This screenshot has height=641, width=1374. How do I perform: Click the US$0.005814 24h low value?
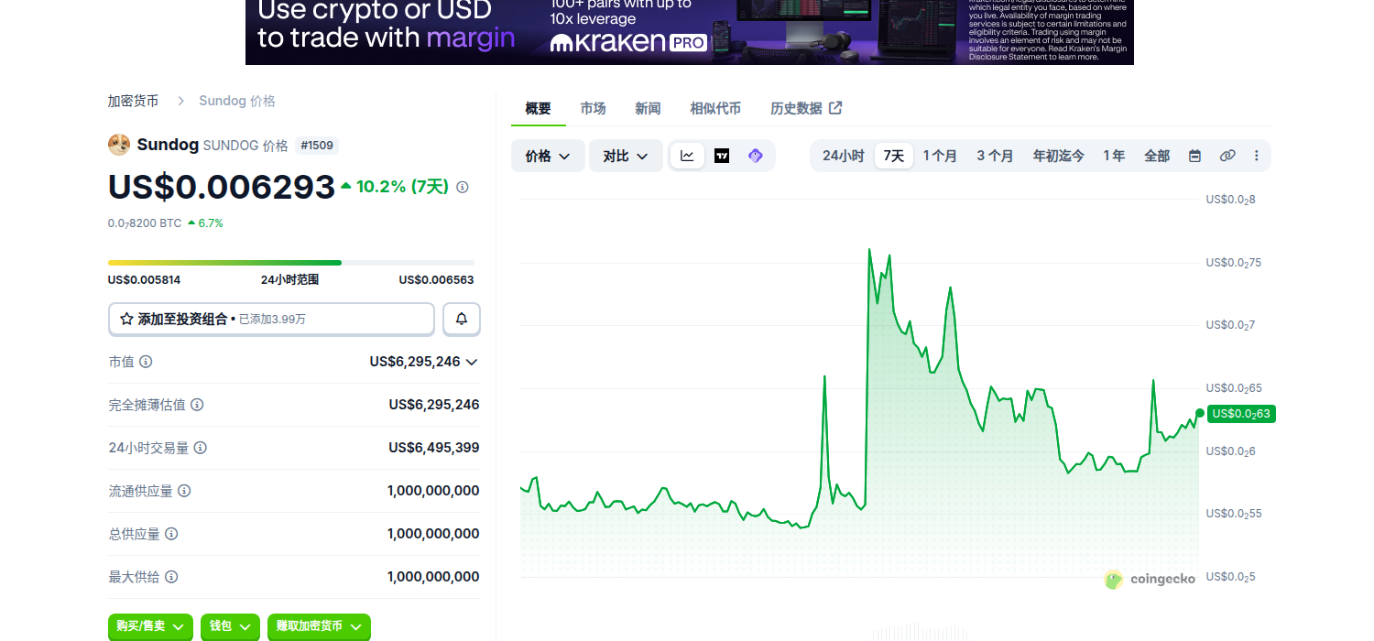point(145,280)
